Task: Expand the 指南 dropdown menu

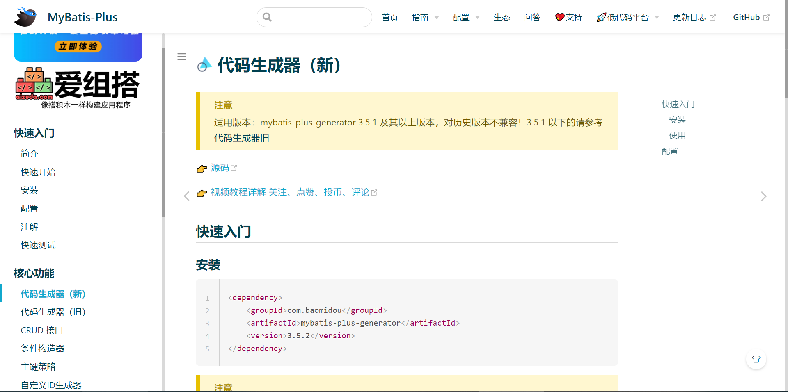Action: pos(425,17)
